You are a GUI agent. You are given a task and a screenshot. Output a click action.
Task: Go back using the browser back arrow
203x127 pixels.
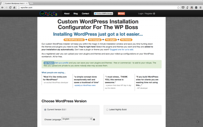(x=2, y=7)
